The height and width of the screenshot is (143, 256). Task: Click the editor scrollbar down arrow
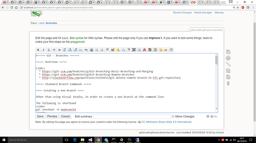[216, 108]
